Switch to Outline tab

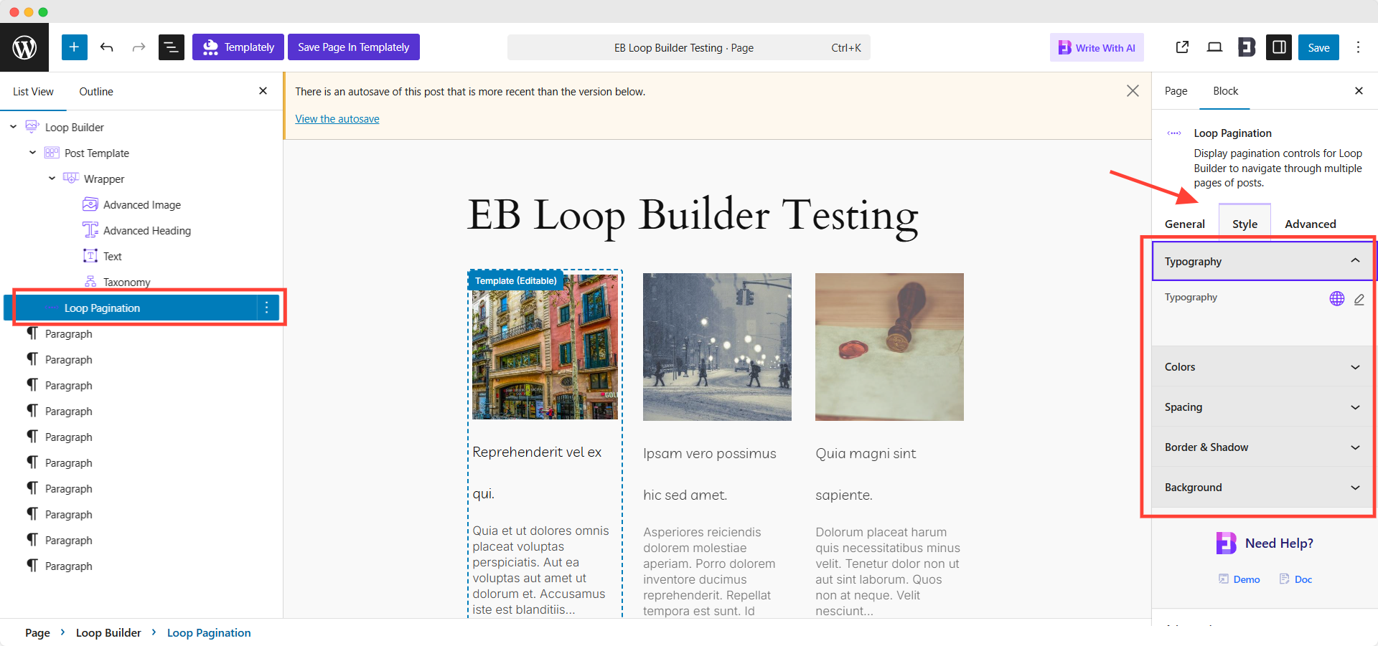point(96,92)
